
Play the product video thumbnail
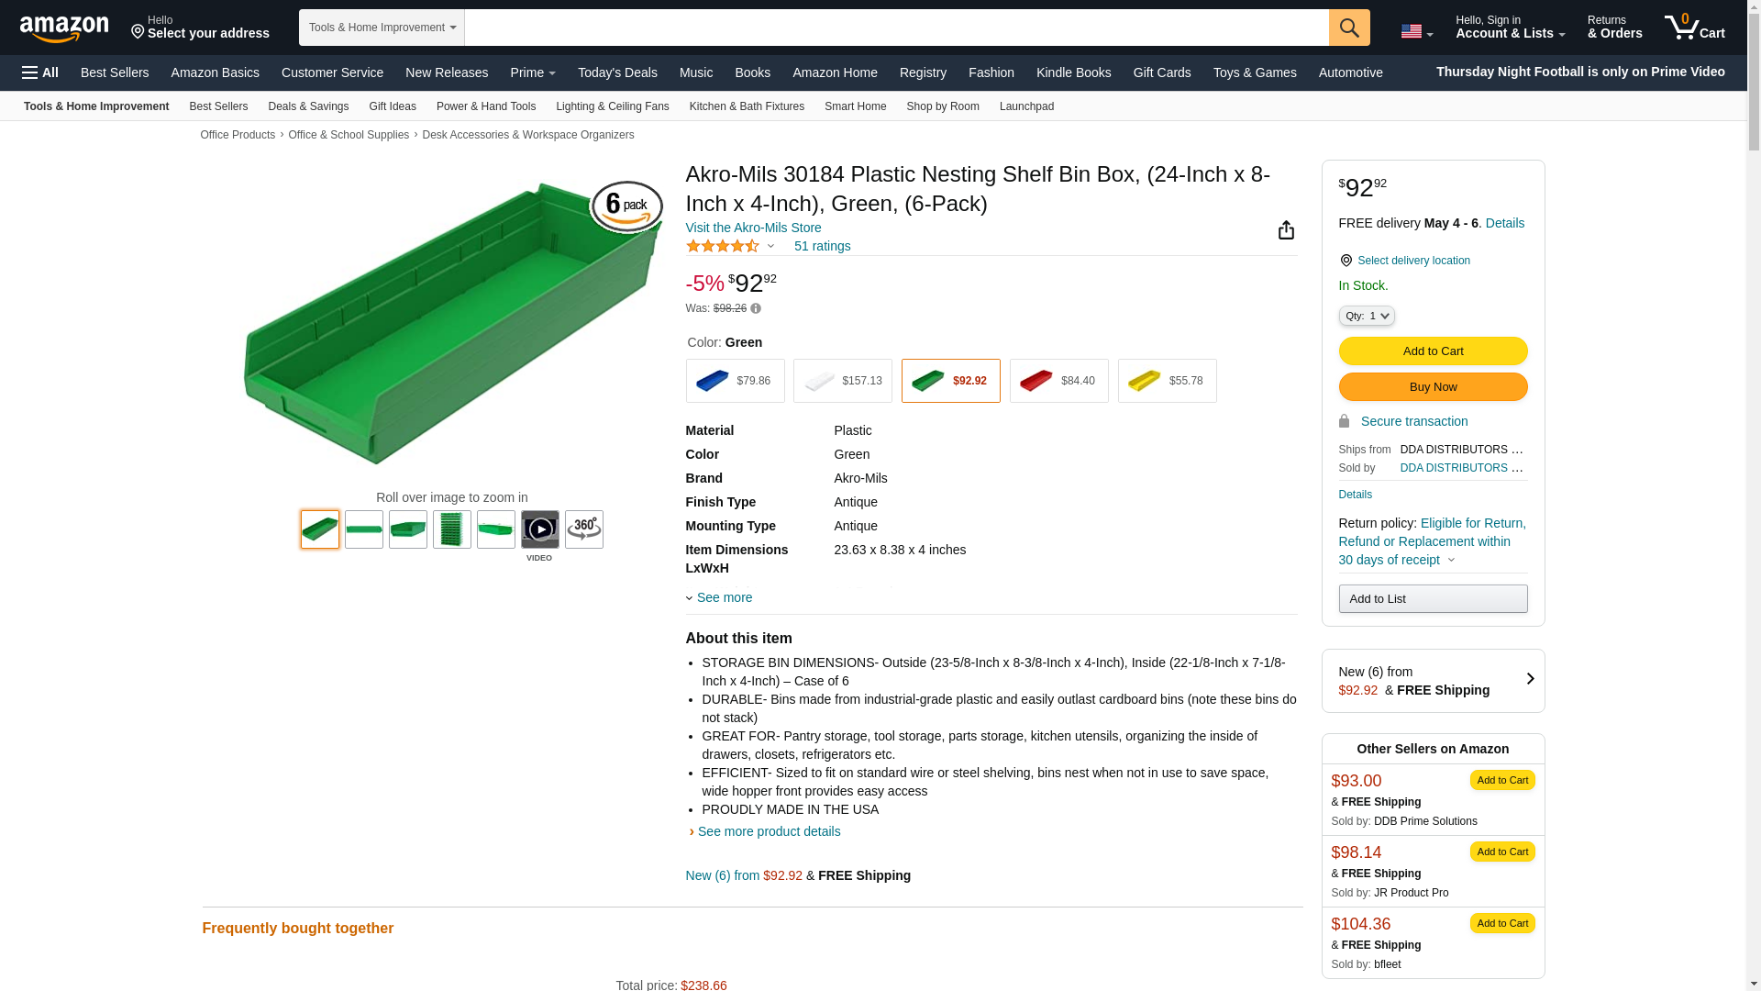point(540,529)
